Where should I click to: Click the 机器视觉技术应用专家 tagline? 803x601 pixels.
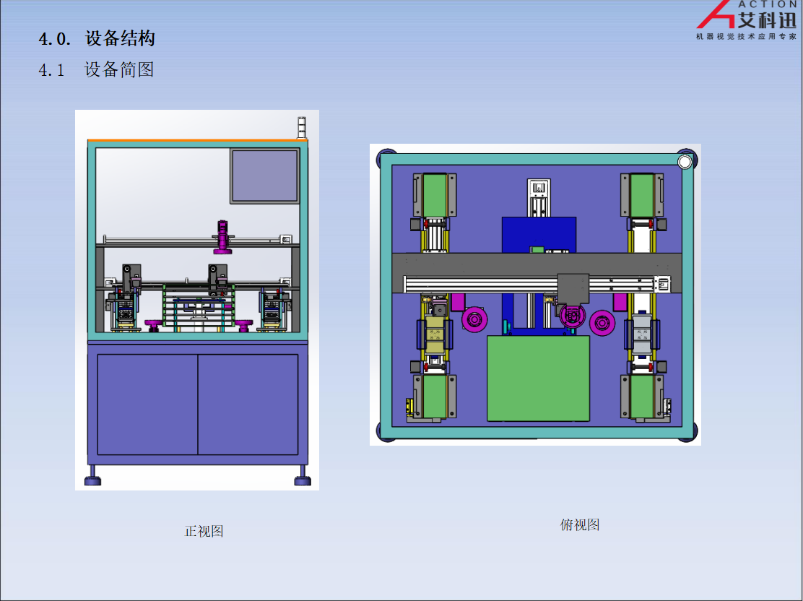click(x=746, y=36)
